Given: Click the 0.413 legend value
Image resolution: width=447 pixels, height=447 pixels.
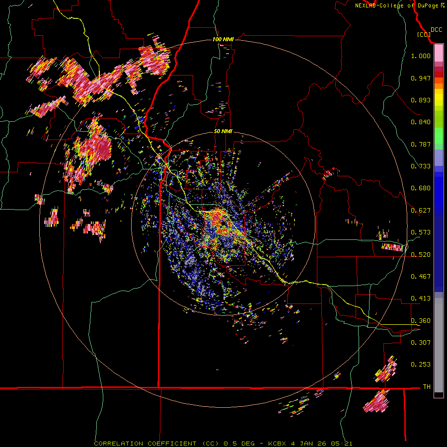Looking at the screenshot, I should pyautogui.click(x=421, y=298).
